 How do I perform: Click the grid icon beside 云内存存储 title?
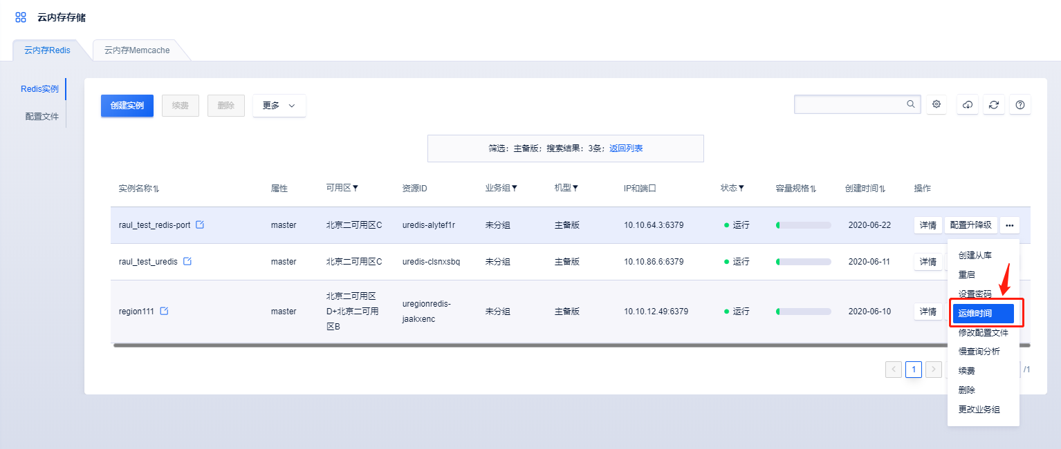pos(21,17)
